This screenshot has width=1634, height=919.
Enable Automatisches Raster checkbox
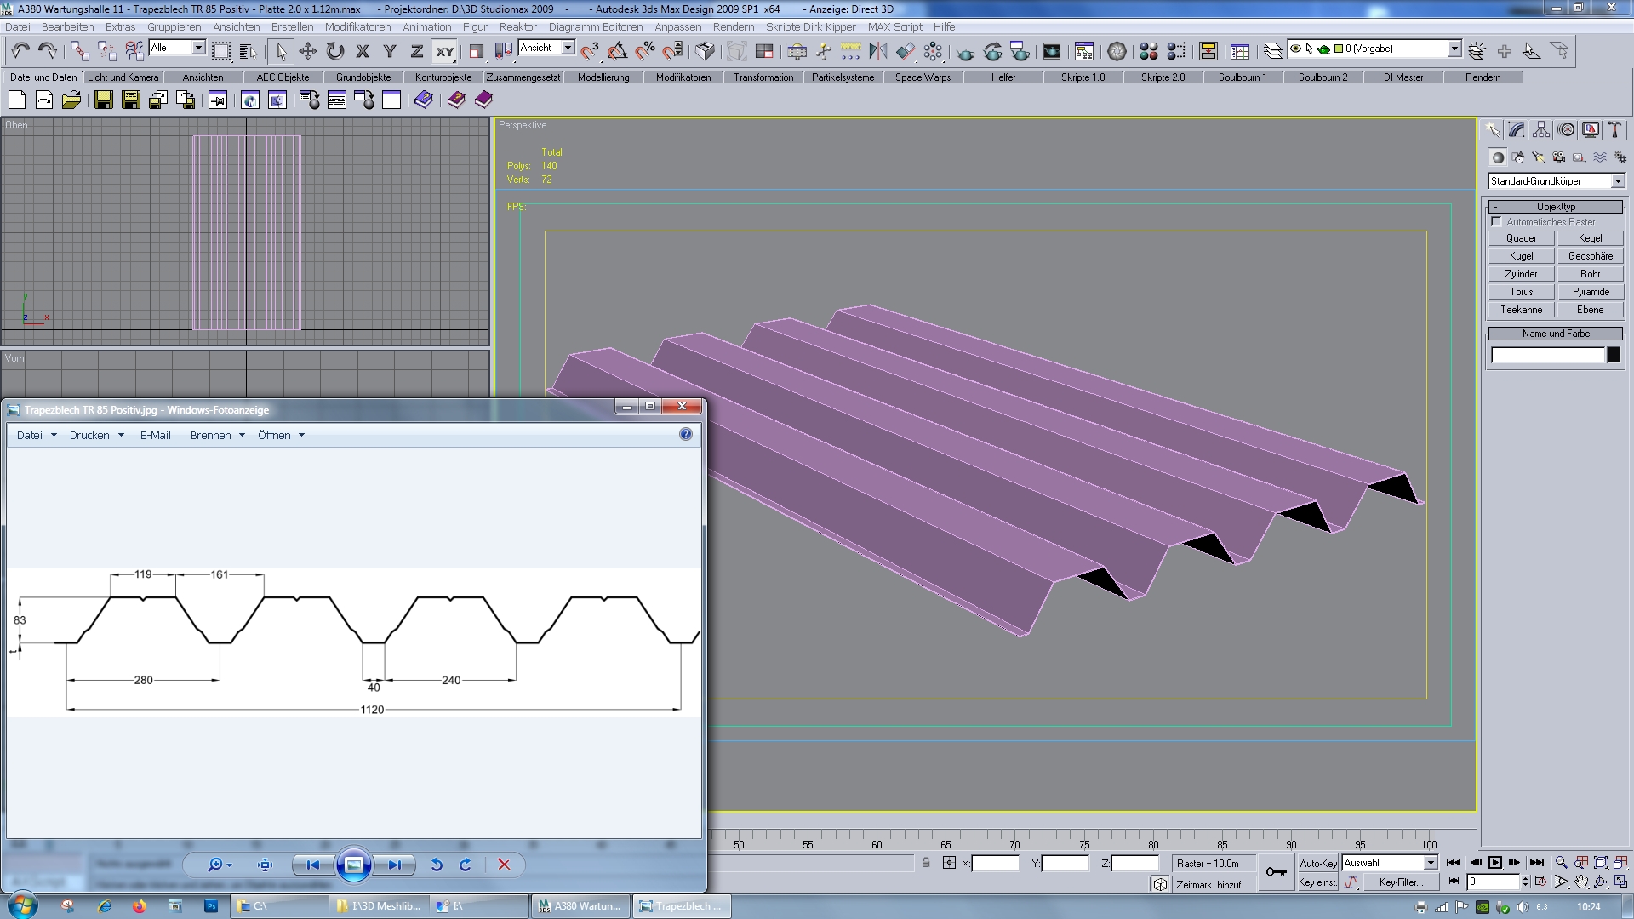[1496, 222]
